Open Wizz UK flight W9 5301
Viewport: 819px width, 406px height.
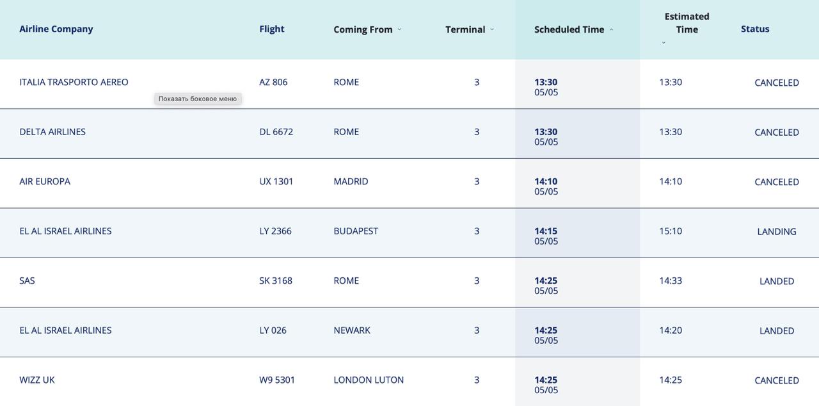click(277, 380)
